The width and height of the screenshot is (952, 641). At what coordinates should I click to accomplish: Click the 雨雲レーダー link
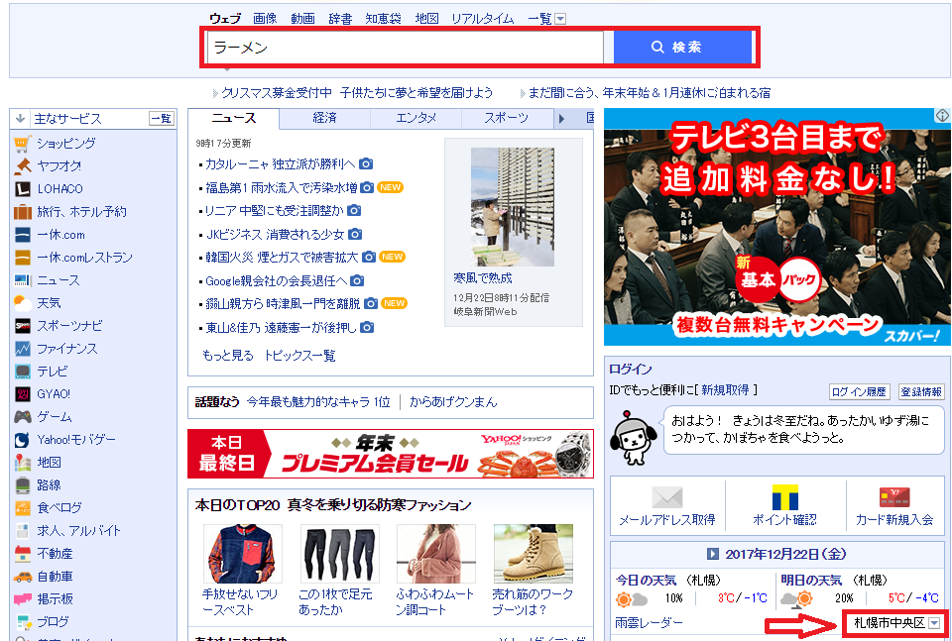pyautogui.click(x=649, y=623)
